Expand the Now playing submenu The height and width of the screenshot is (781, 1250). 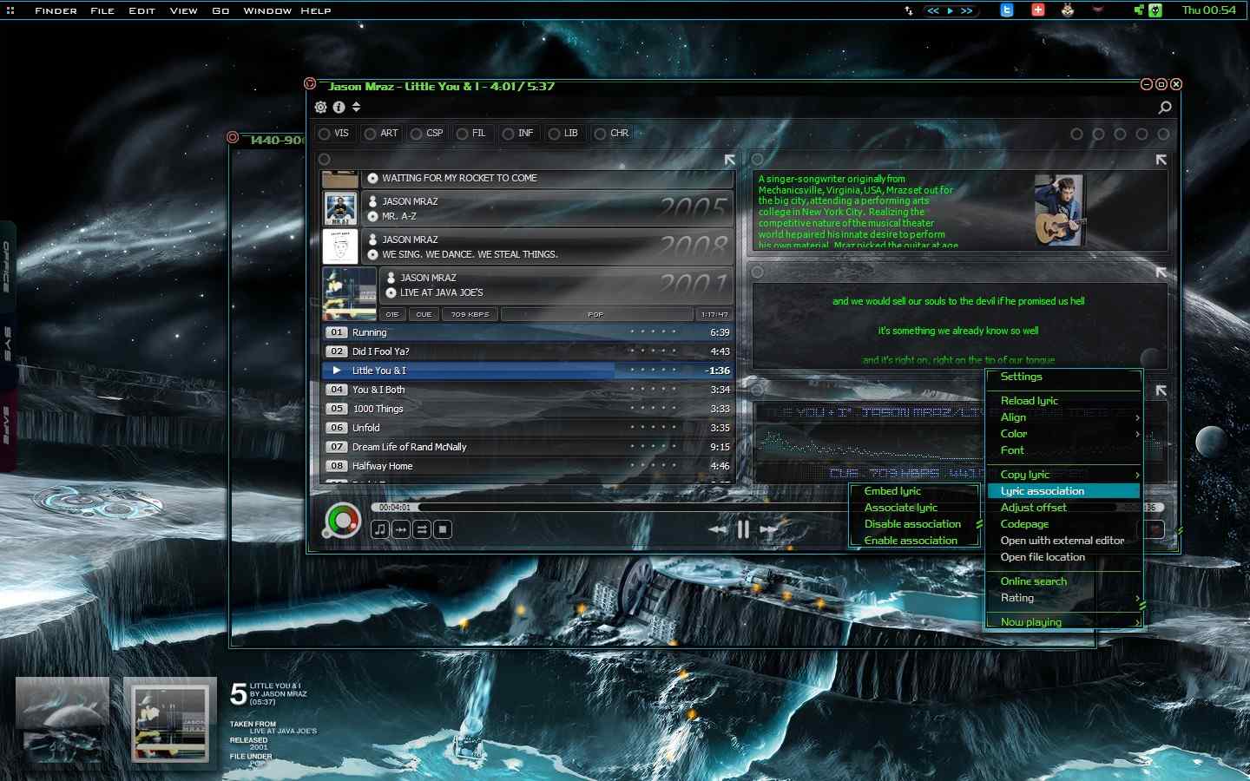(x=1064, y=622)
